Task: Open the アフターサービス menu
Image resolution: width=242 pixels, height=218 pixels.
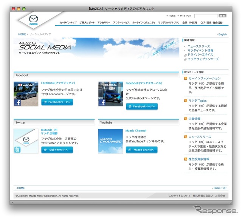Action: coord(121,23)
